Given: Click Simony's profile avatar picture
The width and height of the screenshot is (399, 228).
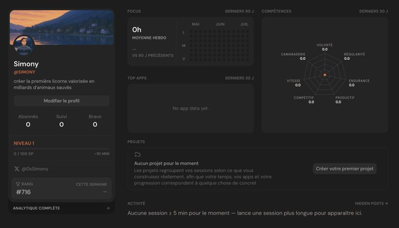Looking at the screenshot, I should (23, 45).
